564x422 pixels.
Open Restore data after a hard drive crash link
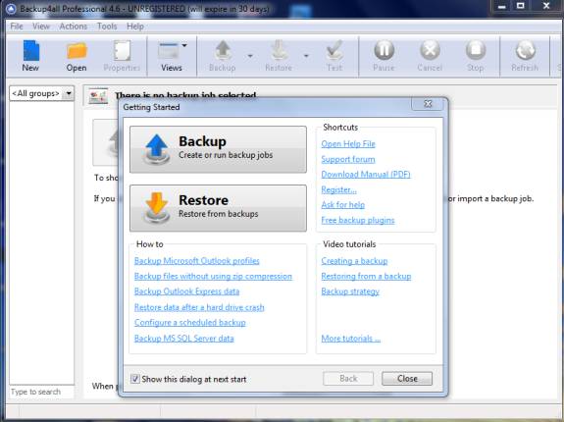[x=199, y=307]
